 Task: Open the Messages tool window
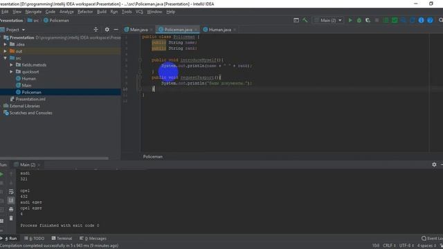click(93, 238)
